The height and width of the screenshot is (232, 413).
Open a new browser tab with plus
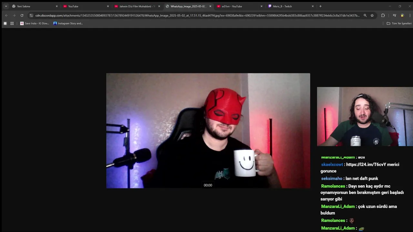(320, 6)
